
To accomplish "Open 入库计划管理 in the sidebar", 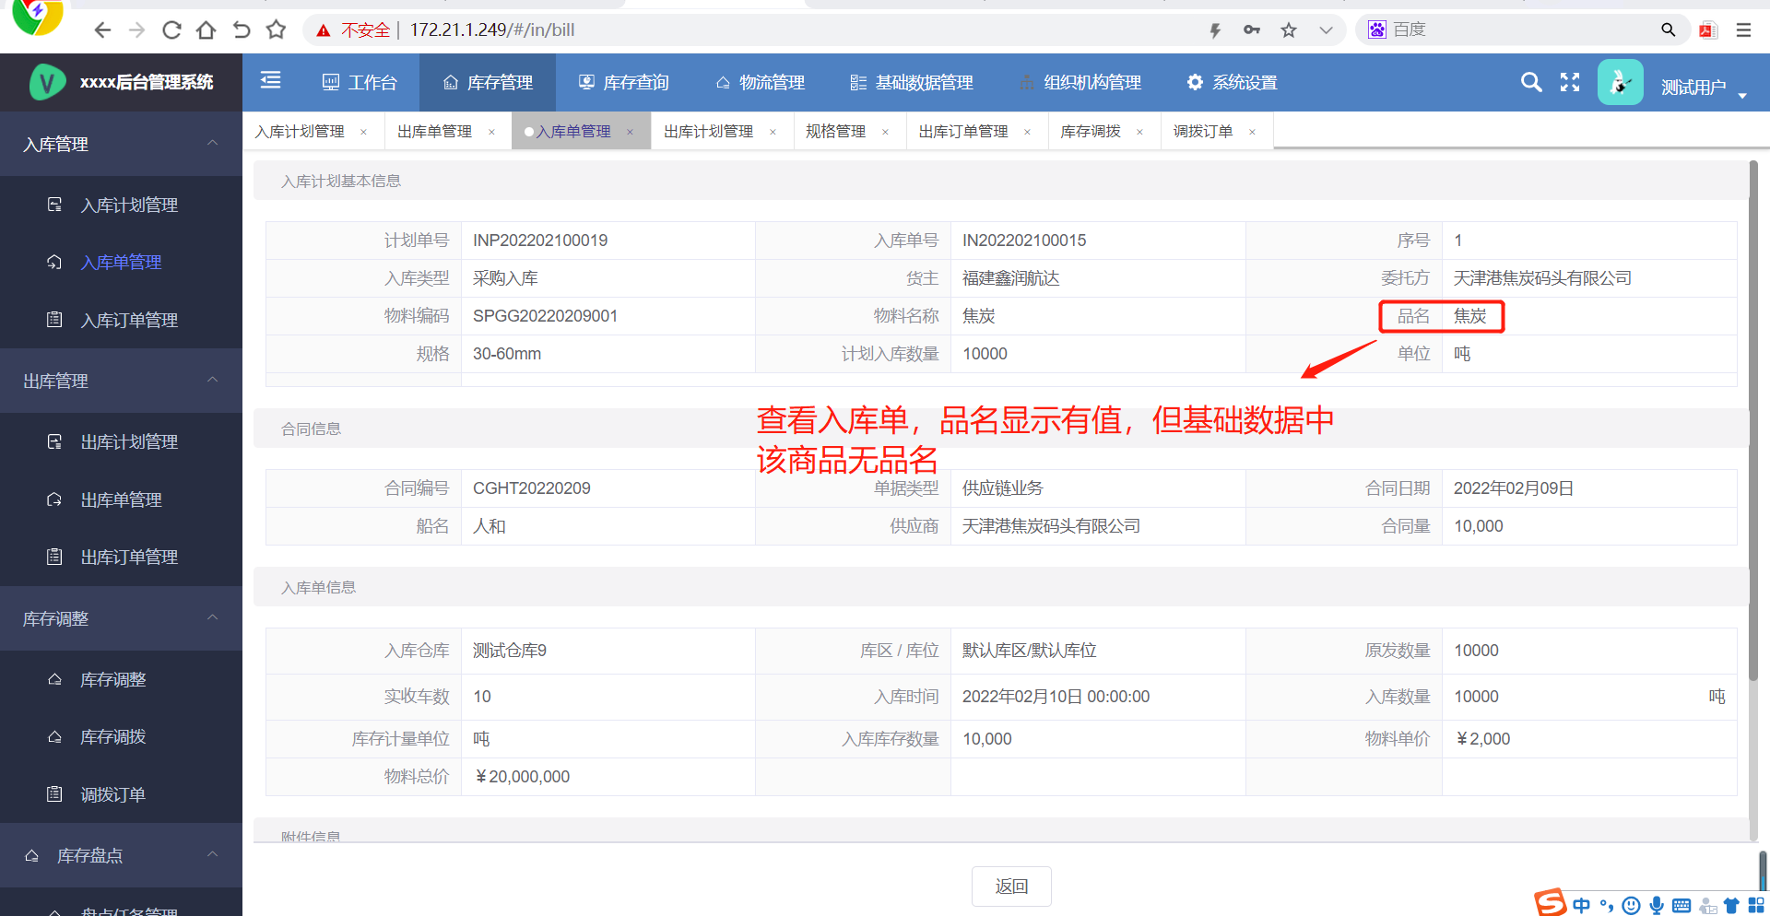I will (121, 205).
